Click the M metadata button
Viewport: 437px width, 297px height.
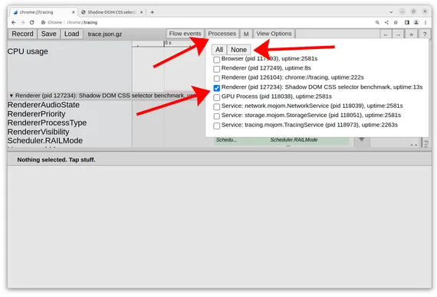246,34
